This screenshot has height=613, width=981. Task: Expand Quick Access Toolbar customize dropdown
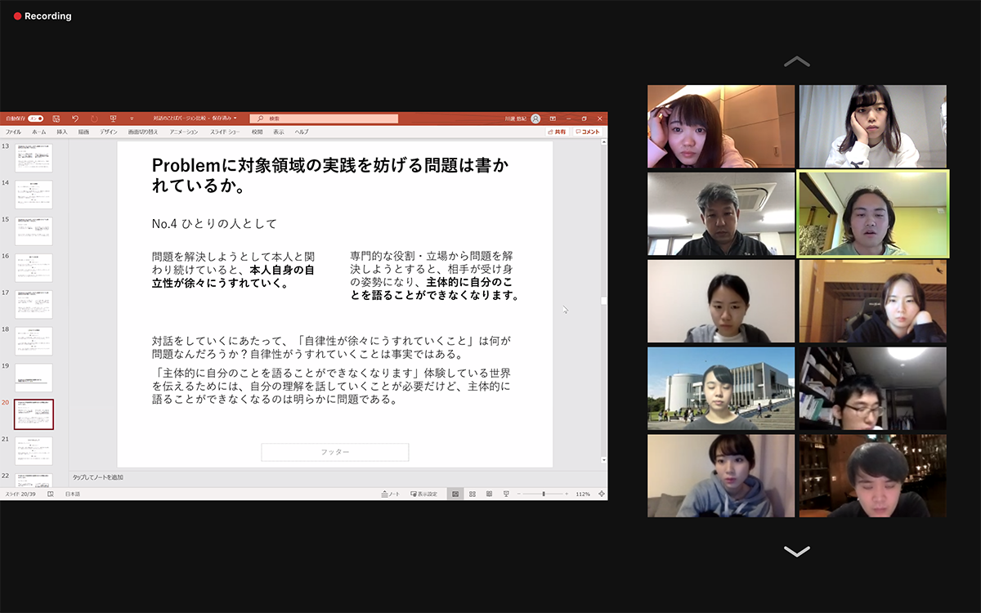(x=132, y=119)
